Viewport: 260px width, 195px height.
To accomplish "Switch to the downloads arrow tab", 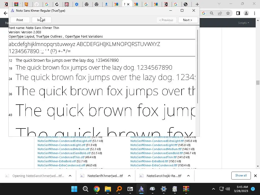I will point(106,4).
